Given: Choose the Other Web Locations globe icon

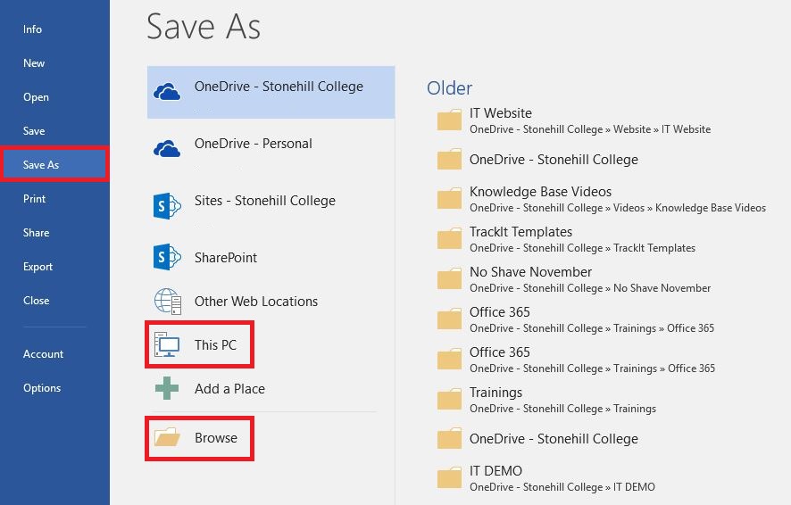Looking at the screenshot, I should (168, 302).
